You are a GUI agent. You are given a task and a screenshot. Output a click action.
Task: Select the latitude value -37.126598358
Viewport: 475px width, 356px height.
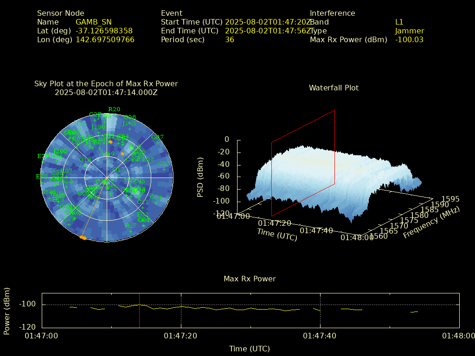point(104,31)
